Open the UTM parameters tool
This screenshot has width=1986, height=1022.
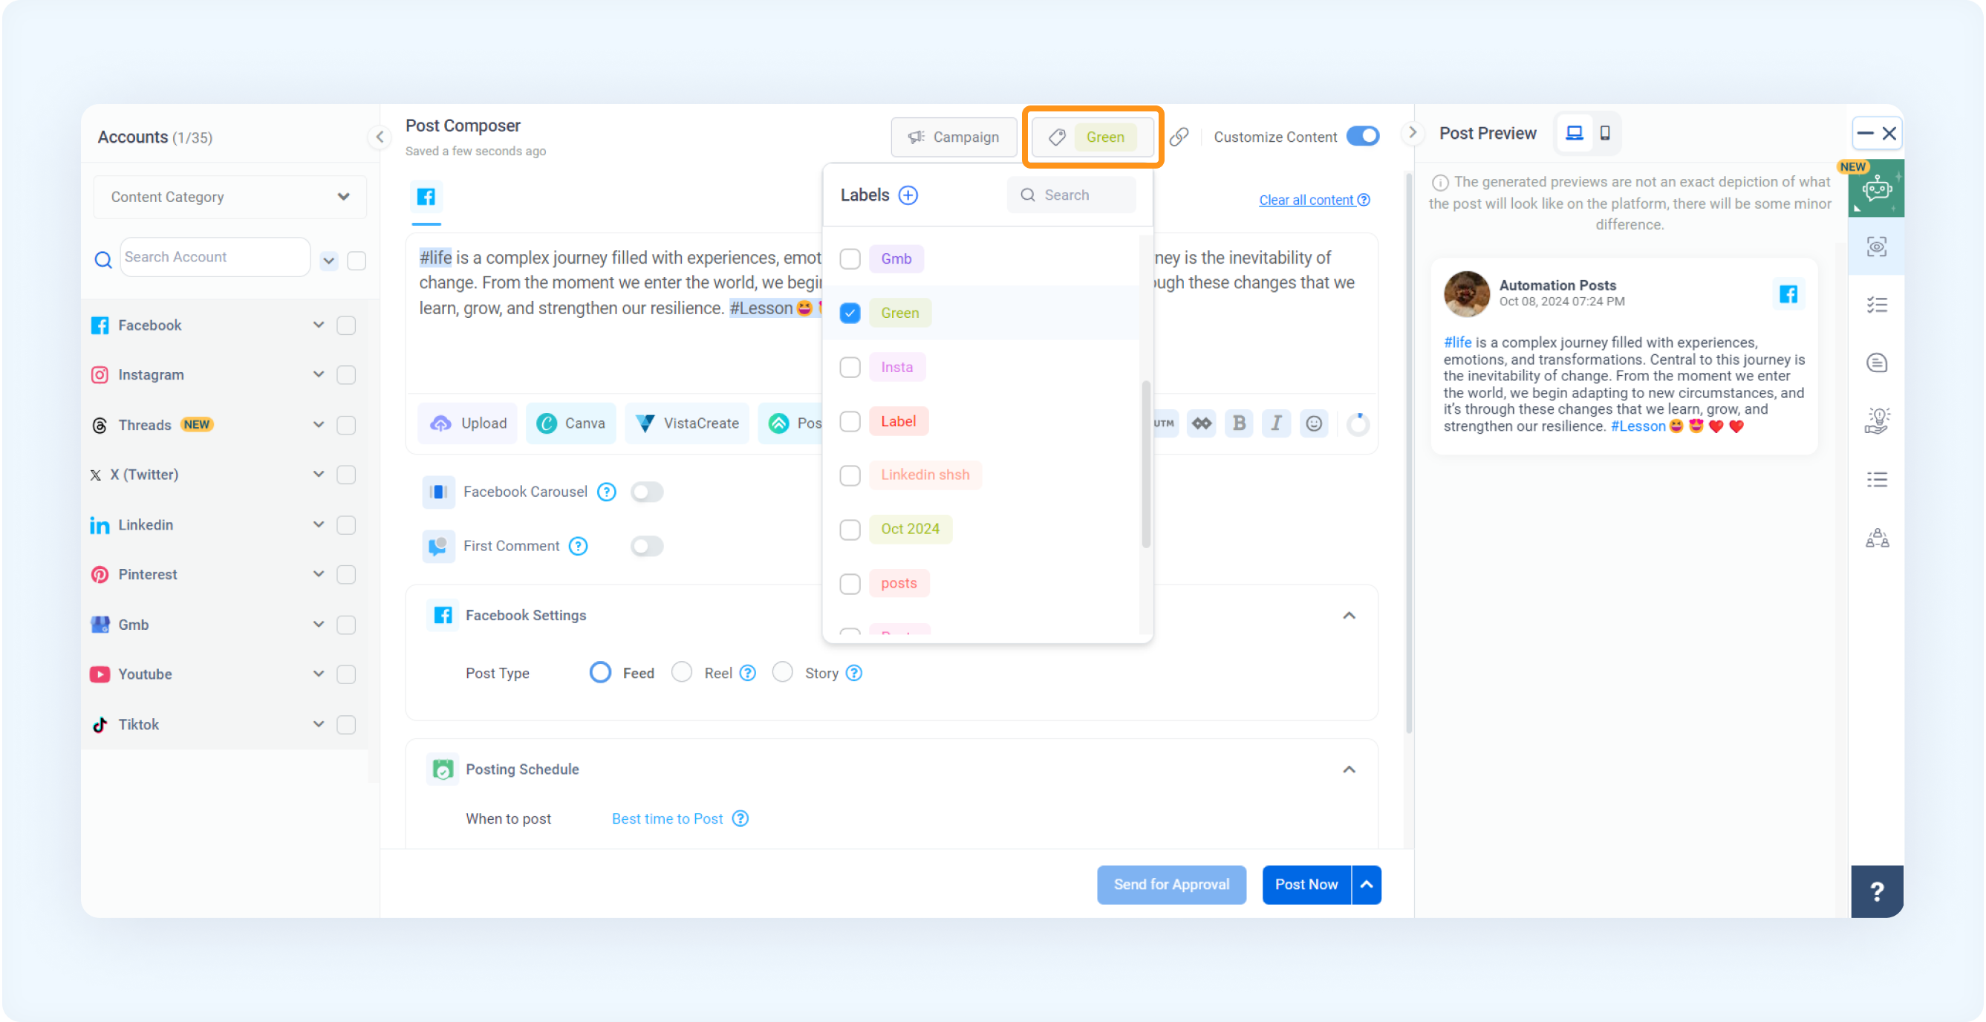tap(1164, 423)
